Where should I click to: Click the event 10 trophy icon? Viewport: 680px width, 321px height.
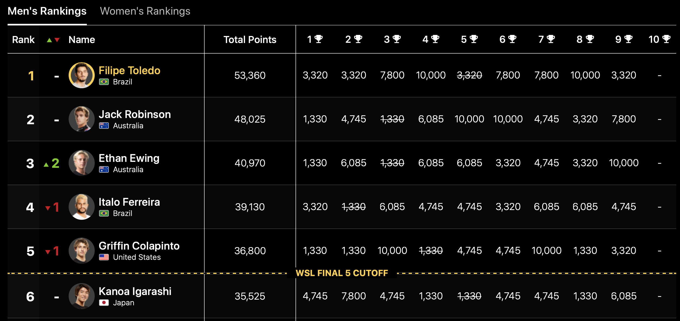[x=666, y=39]
